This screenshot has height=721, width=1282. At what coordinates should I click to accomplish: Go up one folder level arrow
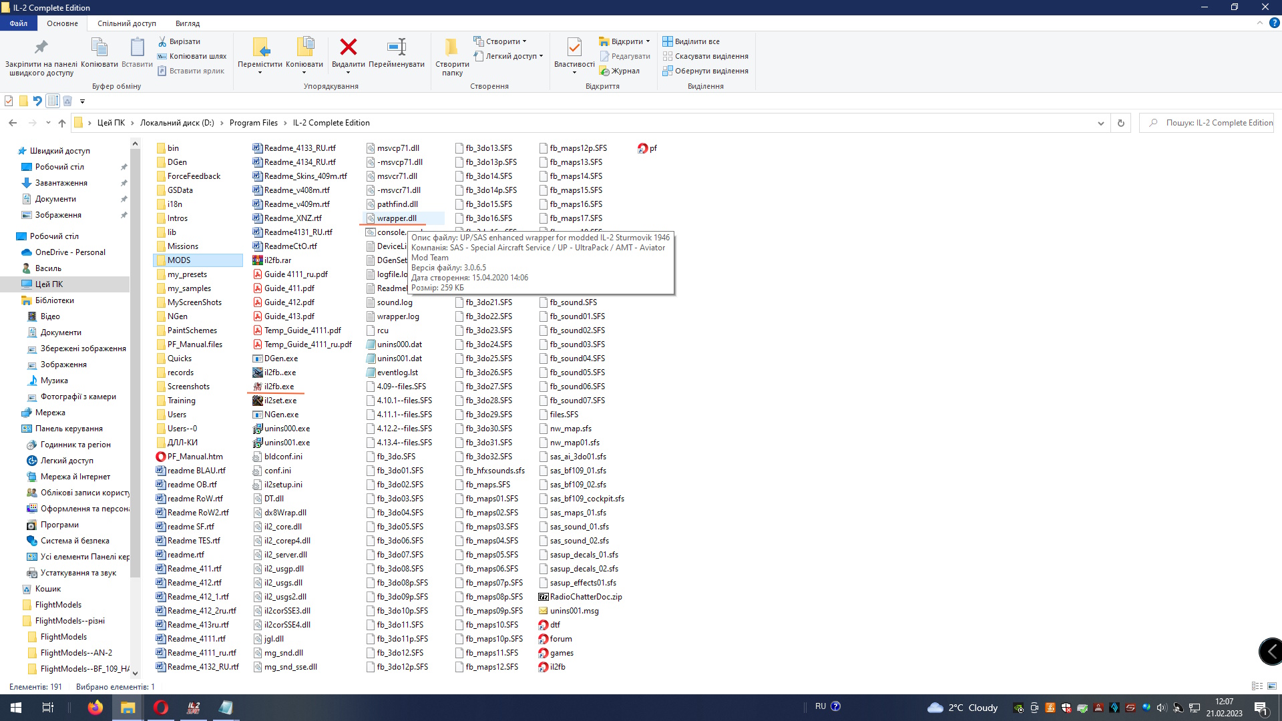(x=62, y=123)
